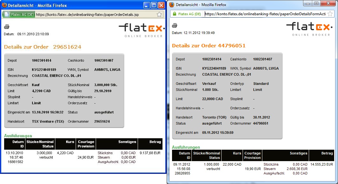Viewport: 338px width, 184px height.
Task: Bookmark the page using the star icon
Action: (159, 14)
